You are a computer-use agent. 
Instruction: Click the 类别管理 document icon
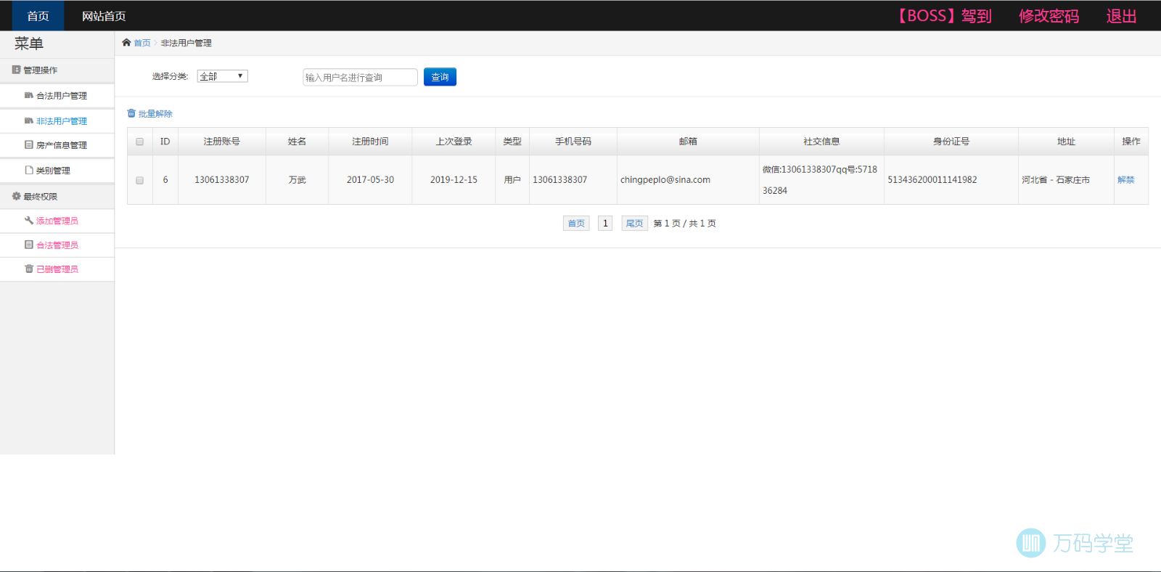(29, 170)
